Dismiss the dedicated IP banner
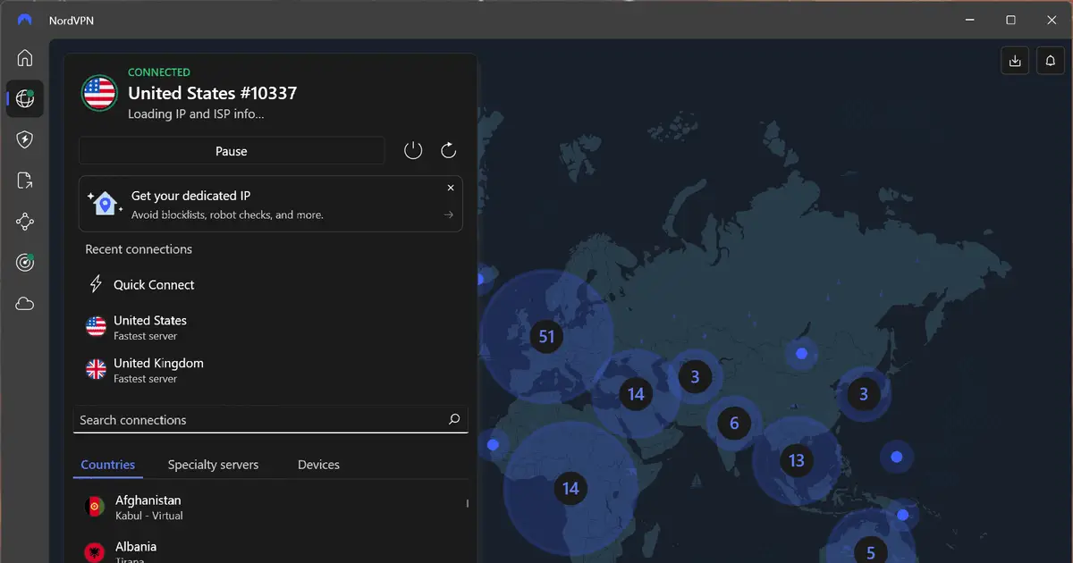The height and width of the screenshot is (563, 1073). click(451, 188)
